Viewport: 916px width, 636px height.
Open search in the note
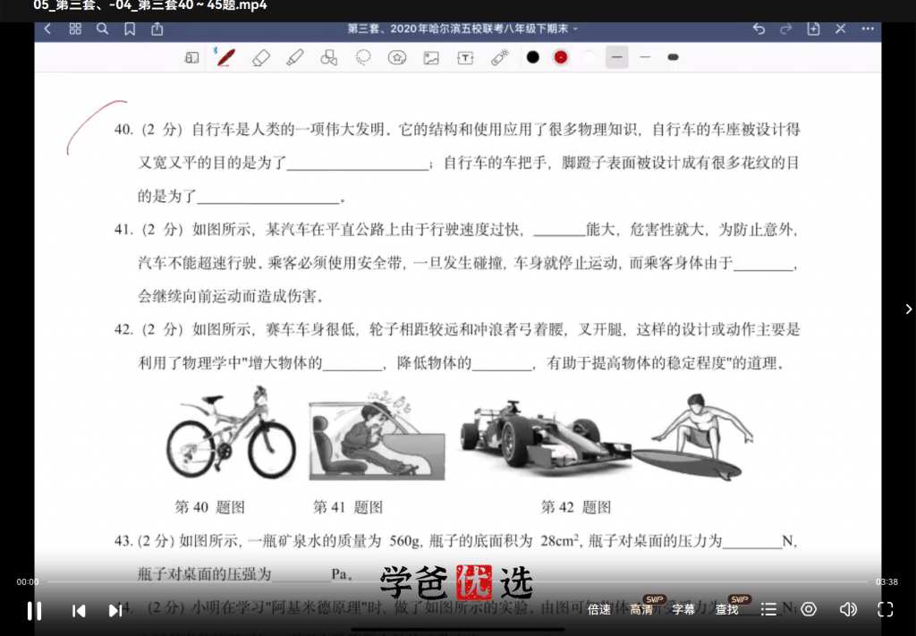(102, 29)
